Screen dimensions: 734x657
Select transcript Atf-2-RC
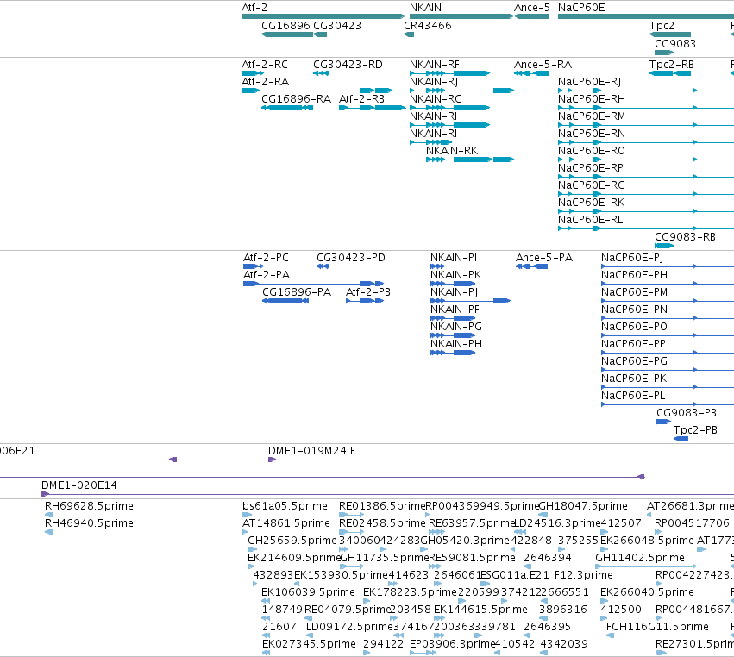pyautogui.click(x=253, y=73)
